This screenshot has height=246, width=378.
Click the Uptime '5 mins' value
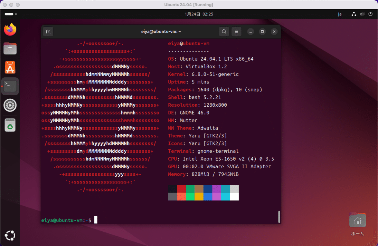(200, 82)
